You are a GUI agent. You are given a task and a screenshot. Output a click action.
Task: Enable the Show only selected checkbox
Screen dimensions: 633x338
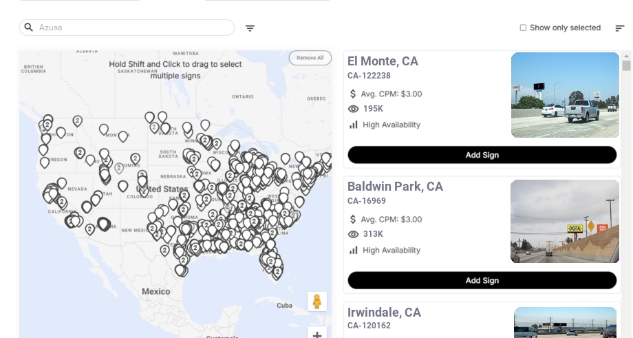pyautogui.click(x=523, y=28)
